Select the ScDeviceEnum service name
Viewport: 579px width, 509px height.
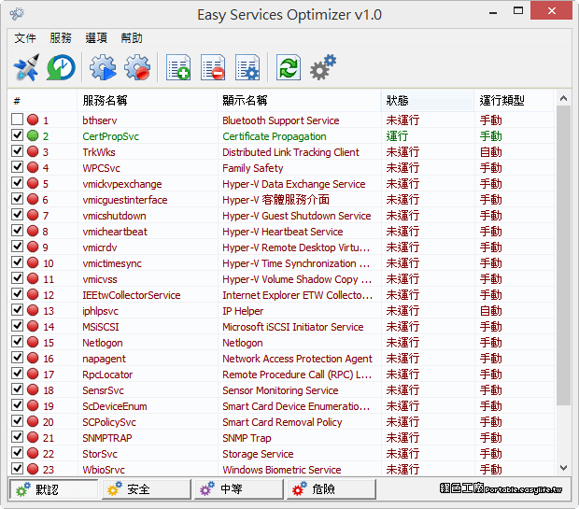(115, 406)
